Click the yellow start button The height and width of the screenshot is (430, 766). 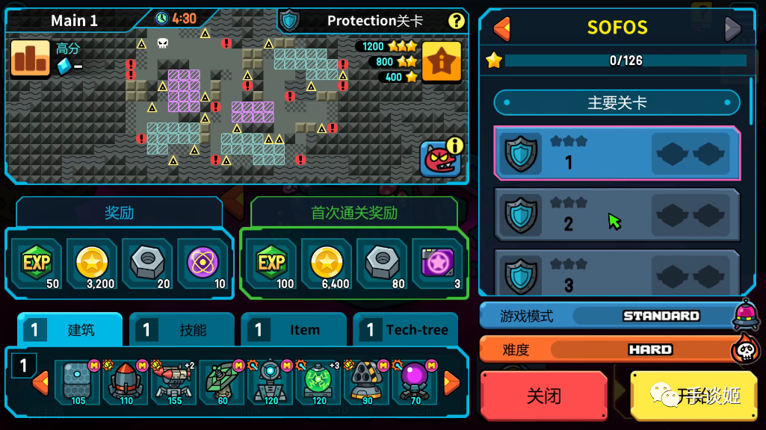pyautogui.click(x=694, y=396)
